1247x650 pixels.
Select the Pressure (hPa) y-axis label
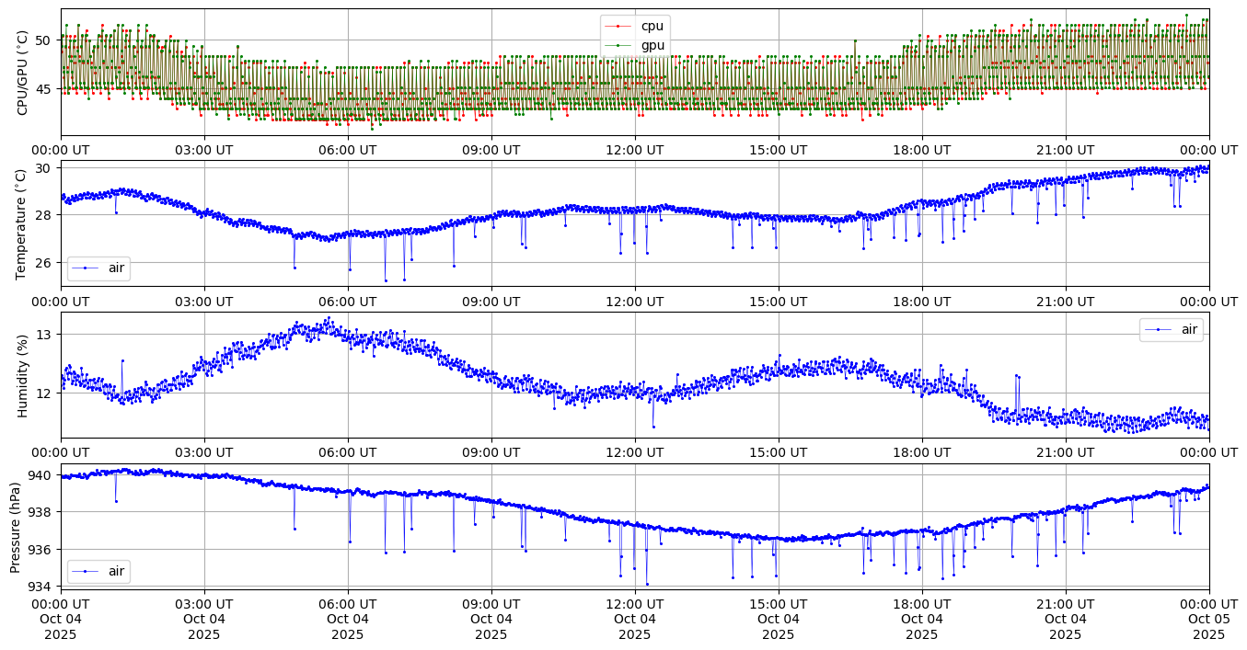[16, 526]
